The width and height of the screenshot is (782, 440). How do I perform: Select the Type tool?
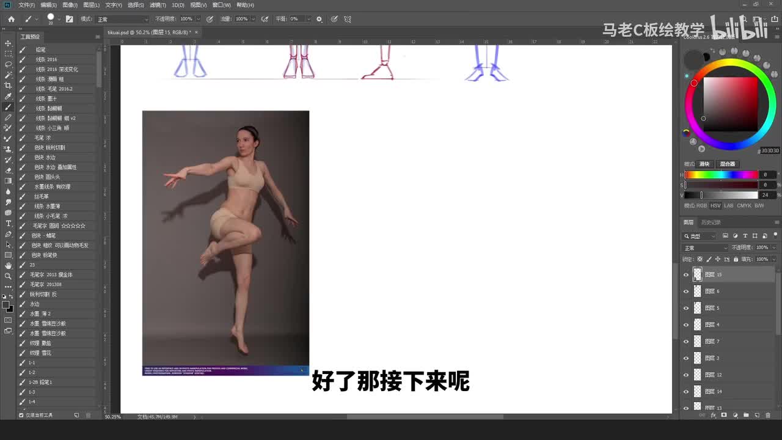click(8, 223)
